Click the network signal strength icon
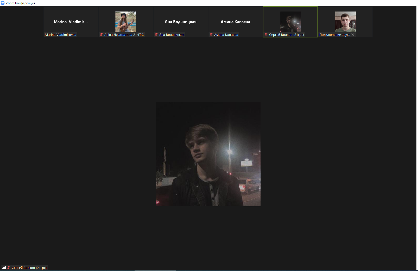This screenshot has width=418, height=271. (4, 268)
